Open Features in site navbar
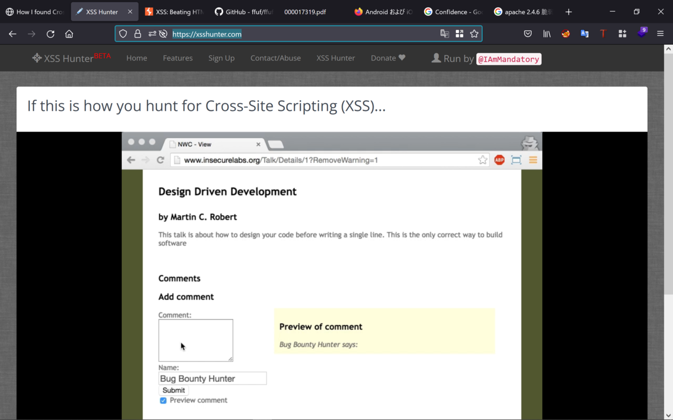 178,58
